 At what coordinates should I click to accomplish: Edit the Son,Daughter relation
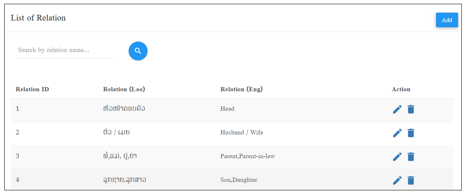[x=397, y=180]
